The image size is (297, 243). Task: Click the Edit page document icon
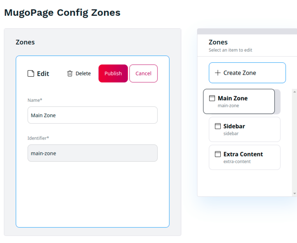[x=31, y=73]
